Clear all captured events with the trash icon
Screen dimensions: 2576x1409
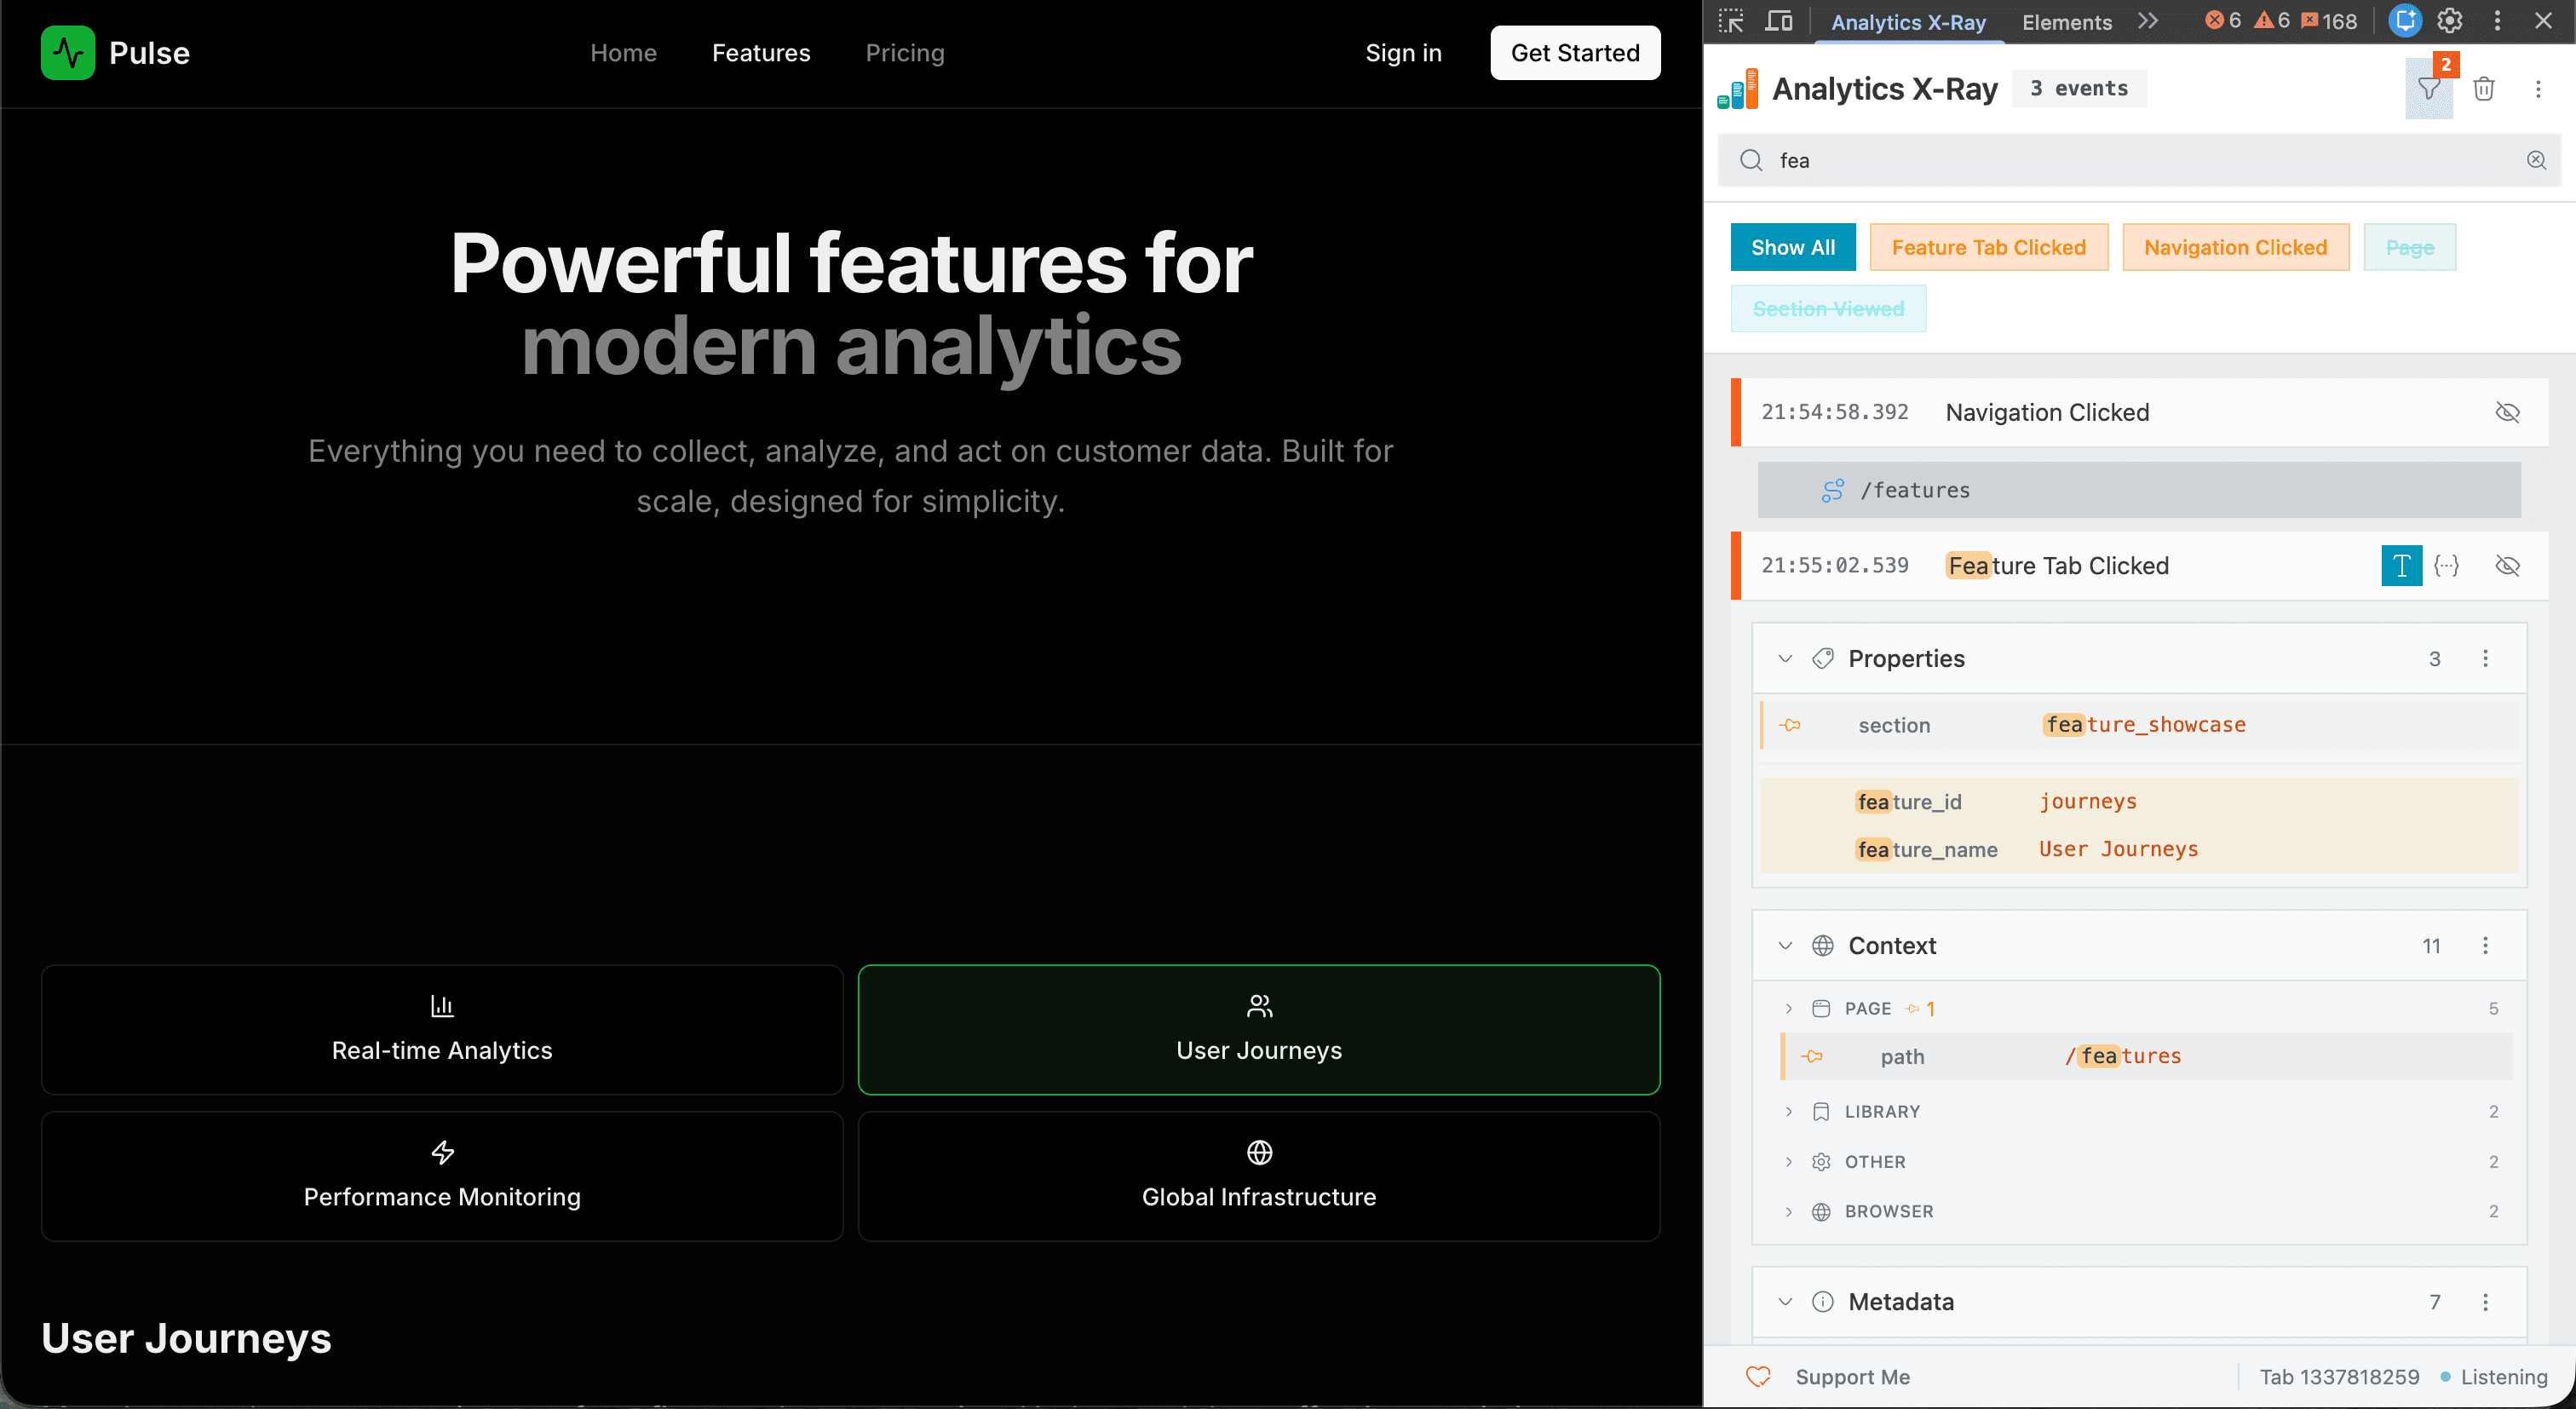point(2484,89)
